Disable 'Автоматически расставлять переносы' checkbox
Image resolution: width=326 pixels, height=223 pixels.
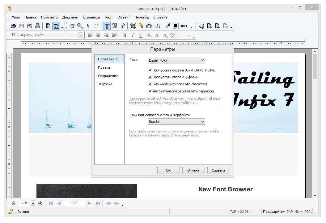[x=150, y=91]
